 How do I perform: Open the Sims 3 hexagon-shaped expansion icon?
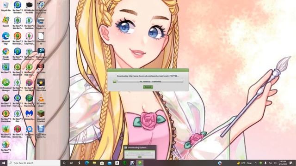pyautogui.click(x=18, y=23)
